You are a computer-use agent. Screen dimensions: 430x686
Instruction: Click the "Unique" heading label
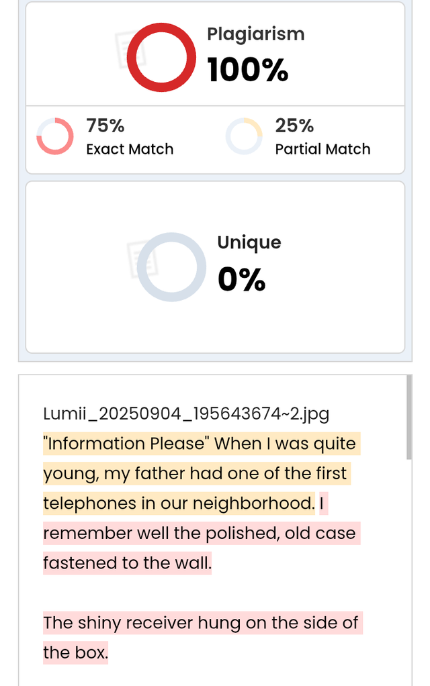point(249,243)
